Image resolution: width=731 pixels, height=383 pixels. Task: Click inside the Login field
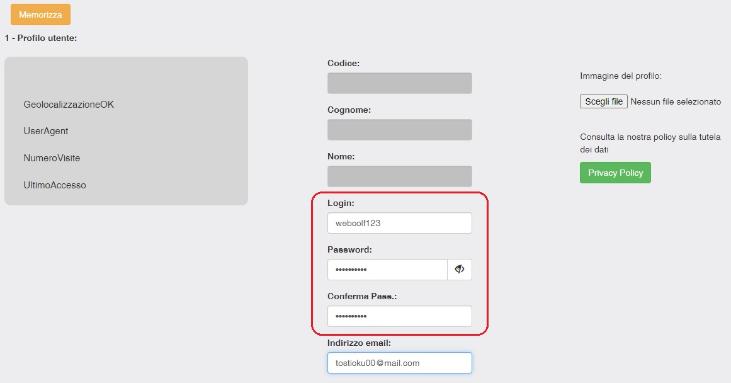tap(399, 222)
